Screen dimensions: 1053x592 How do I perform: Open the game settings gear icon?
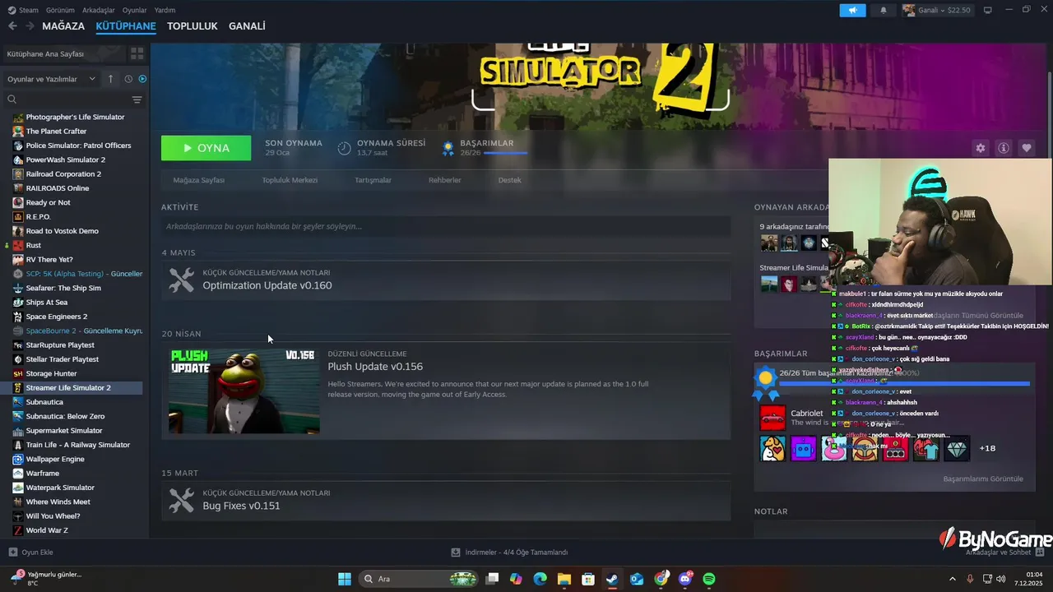pos(980,148)
